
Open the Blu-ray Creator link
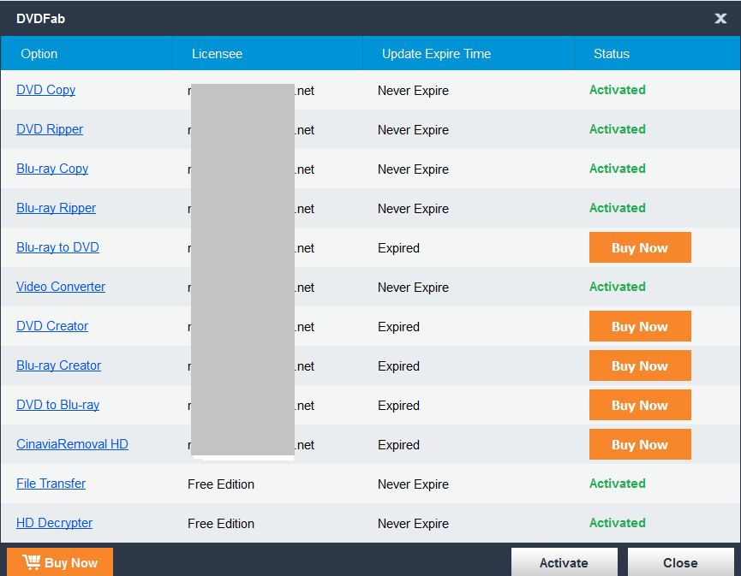pyautogui.click(x=58, y=365)
